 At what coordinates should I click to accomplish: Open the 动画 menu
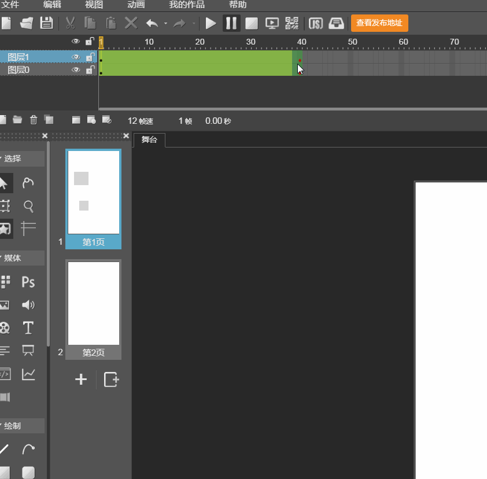(x=136, y=5)
